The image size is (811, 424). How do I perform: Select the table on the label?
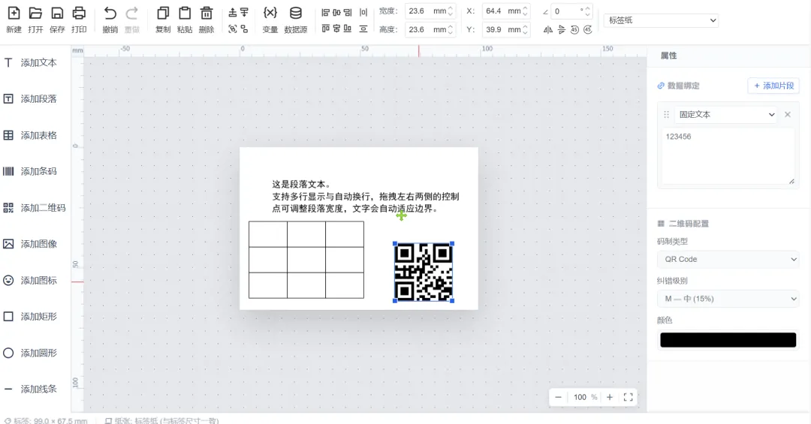(x=306, y=260)
